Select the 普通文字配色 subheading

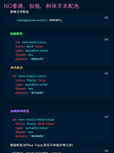[20, 12]
